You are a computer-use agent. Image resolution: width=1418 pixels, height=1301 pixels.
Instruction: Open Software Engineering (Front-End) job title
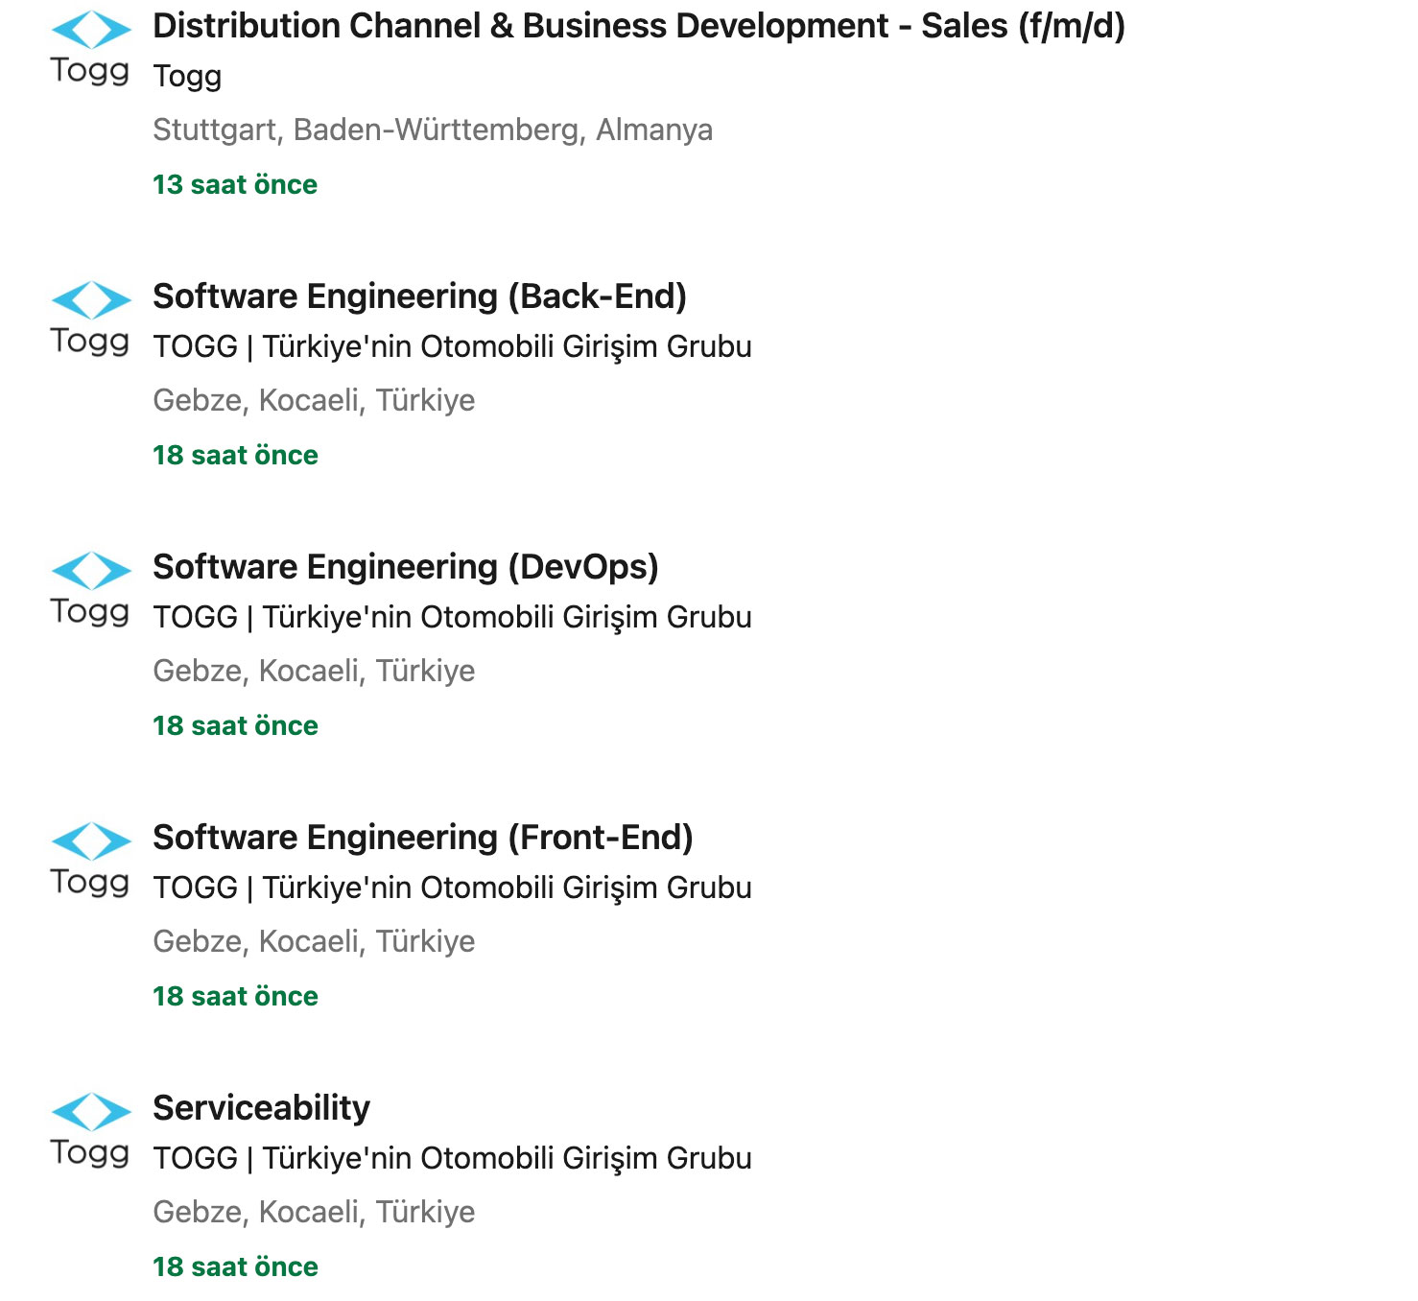(422, 838)
